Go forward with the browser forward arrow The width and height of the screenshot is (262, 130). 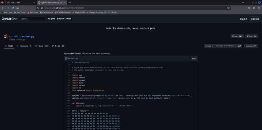(x=8, y=8)
